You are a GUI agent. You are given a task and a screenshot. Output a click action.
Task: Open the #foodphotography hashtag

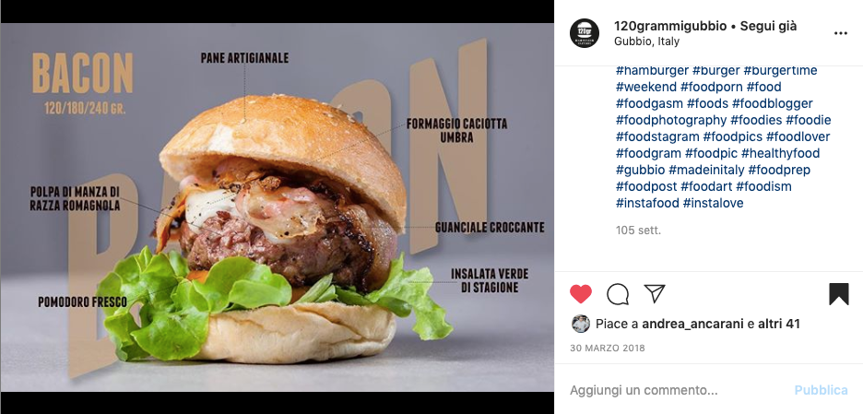671,120
